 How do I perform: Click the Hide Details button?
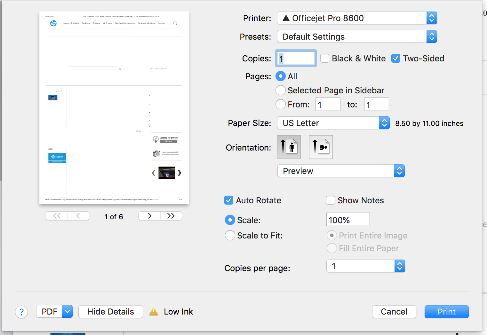(x=110, y=311)
